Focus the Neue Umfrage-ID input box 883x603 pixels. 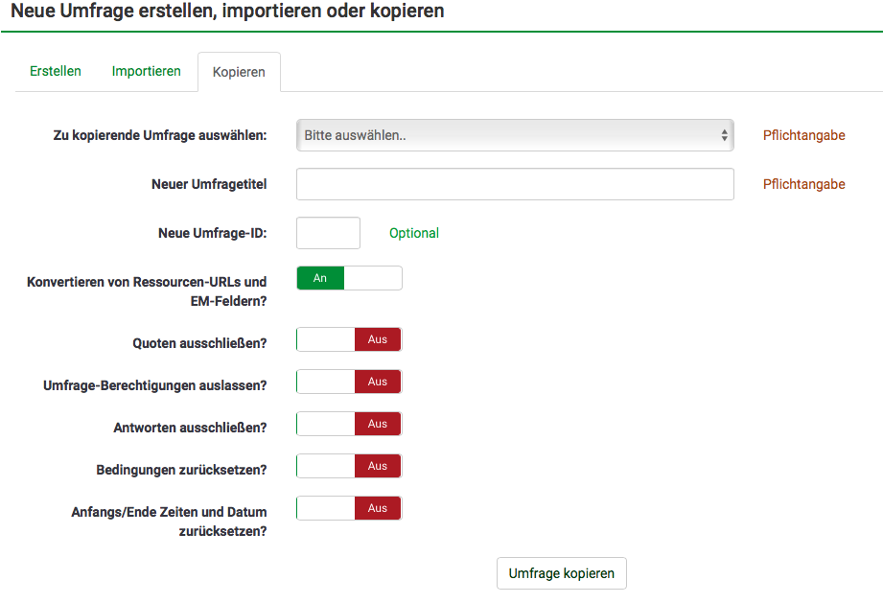[x=328, y=233]
